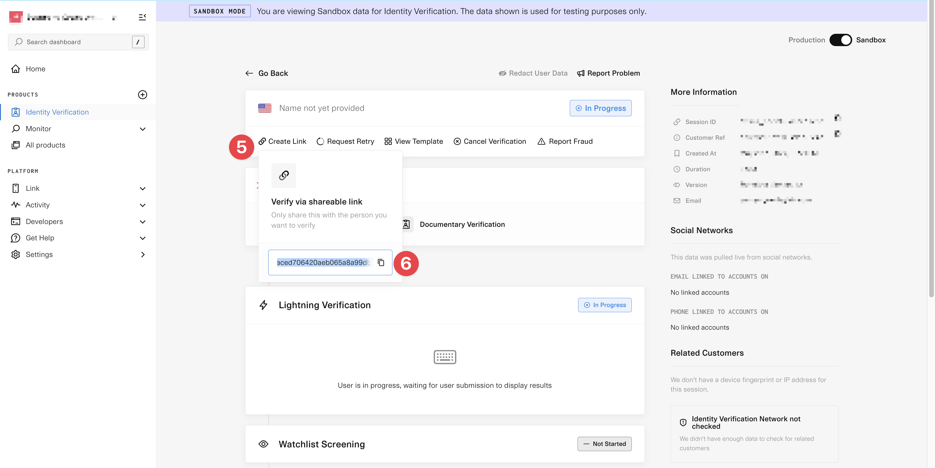Click the Report Fraud warning action
This screenshot has width=935, height=468.
565,141
